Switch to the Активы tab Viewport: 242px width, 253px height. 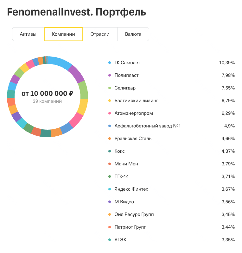tap(28, 34)
